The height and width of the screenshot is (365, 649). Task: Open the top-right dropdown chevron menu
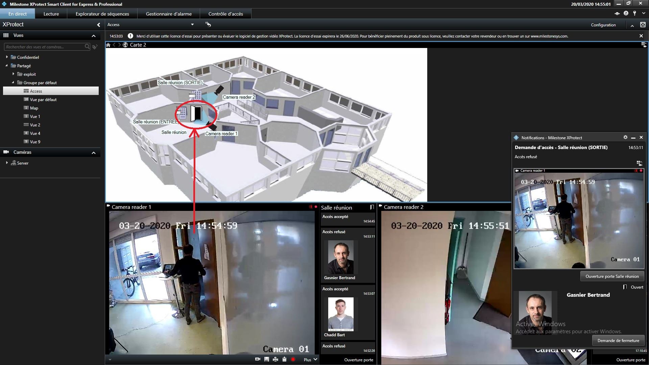point(644,14)
